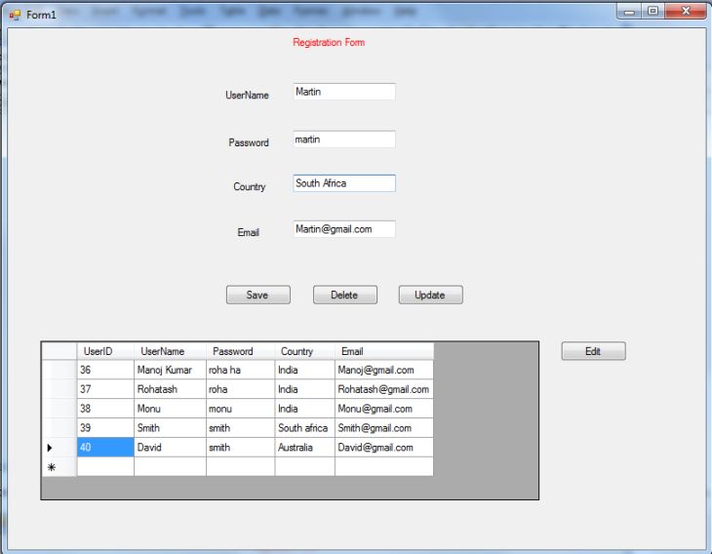712x554 pixels.
Task: Maximize the Form1 window
Action: 653,12
